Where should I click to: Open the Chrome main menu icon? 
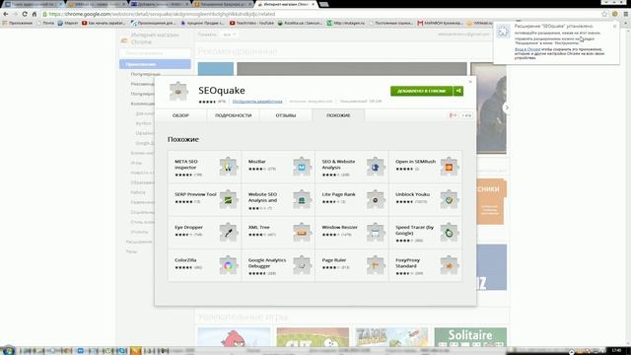(x=626, y=14)
